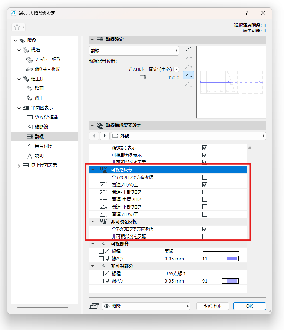Enable 全てのフロアで方向を統一 under 可視を反転

(204, 177)
